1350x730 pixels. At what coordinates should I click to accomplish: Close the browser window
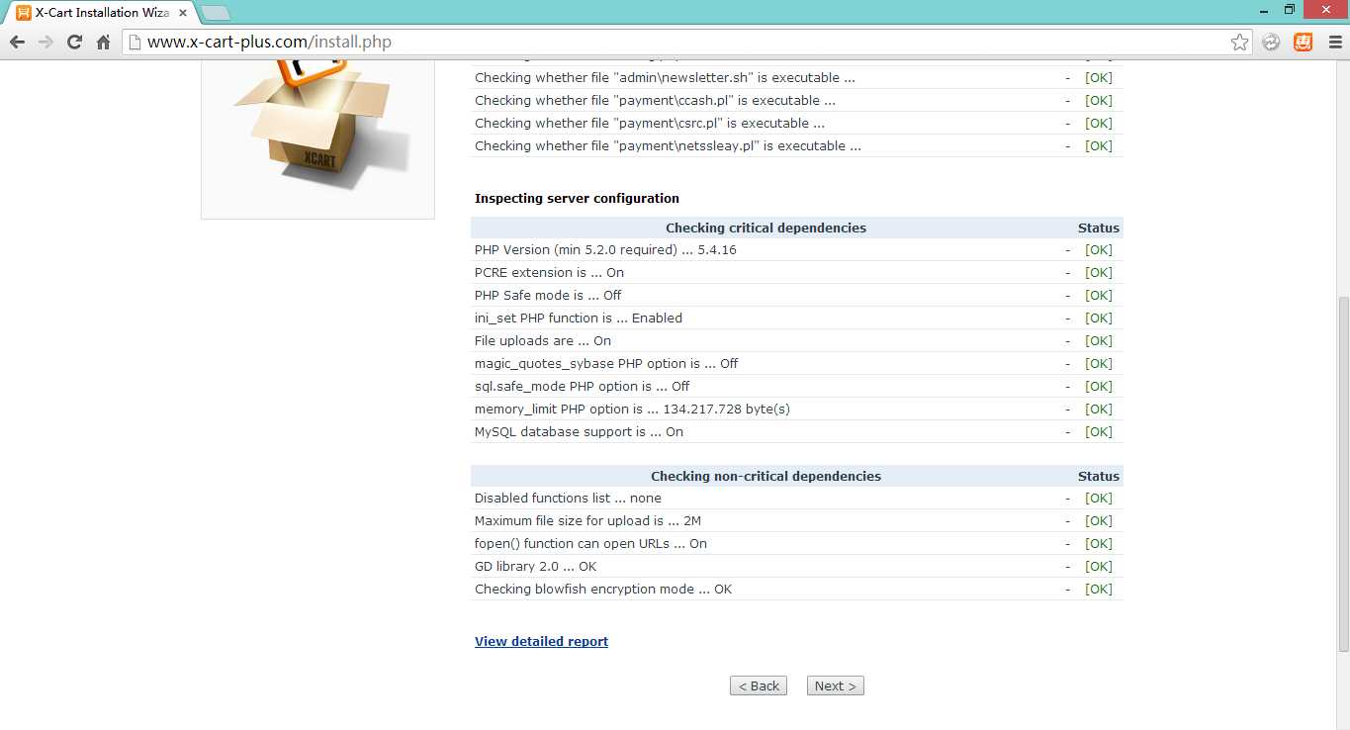[1326, 9]
